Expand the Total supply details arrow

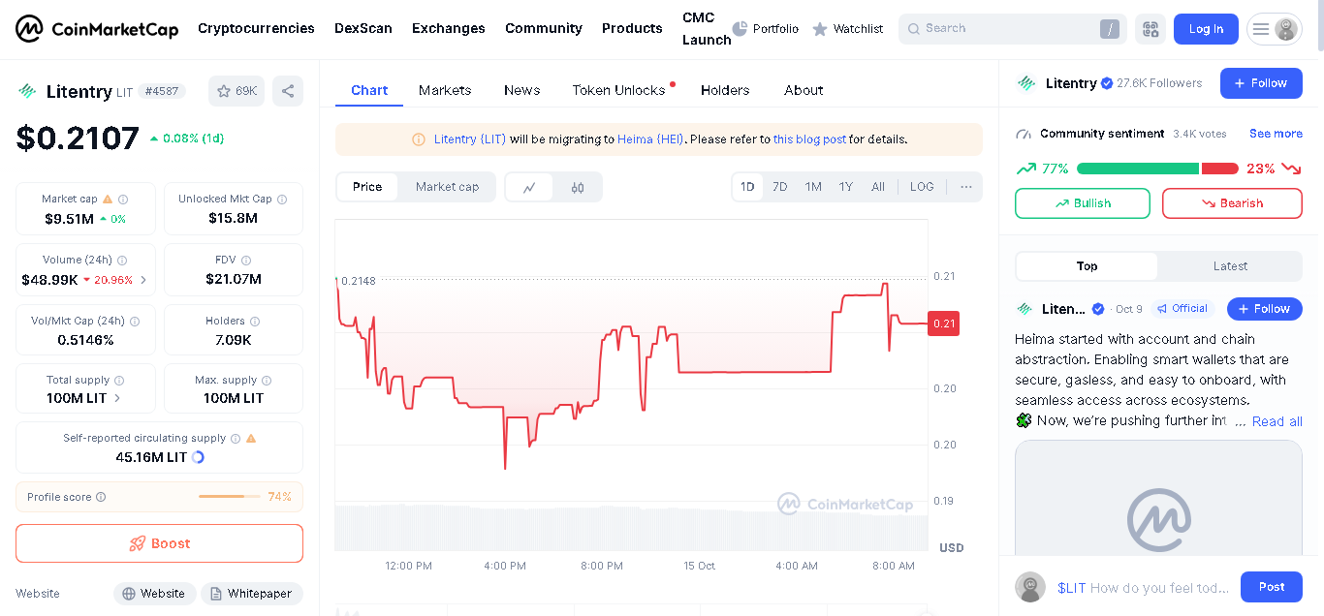click(x=118, y=398)
